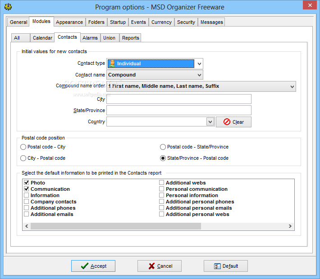Viewport: 320px width, 279px height.
Task: Open the Currency tab
Action: tap(161, 22)
